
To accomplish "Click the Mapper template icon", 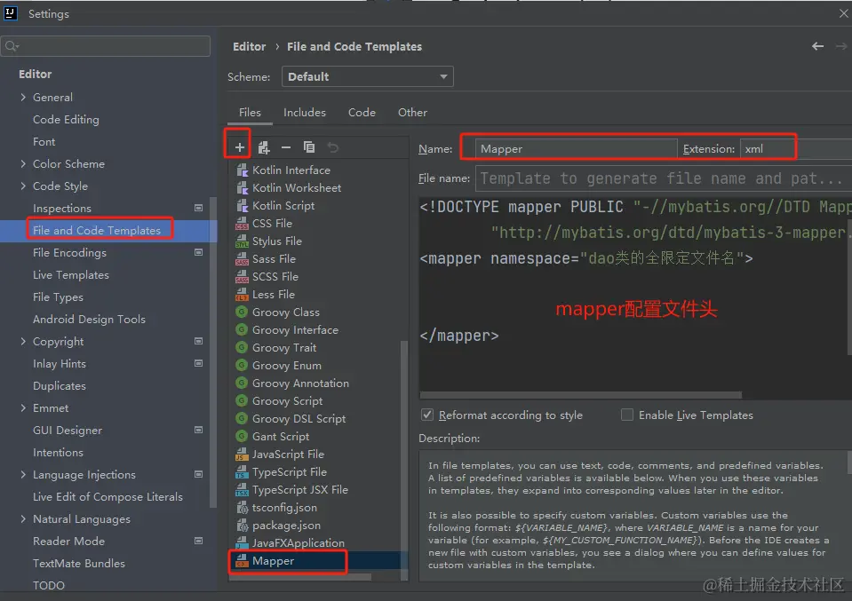I will [242, 561].
